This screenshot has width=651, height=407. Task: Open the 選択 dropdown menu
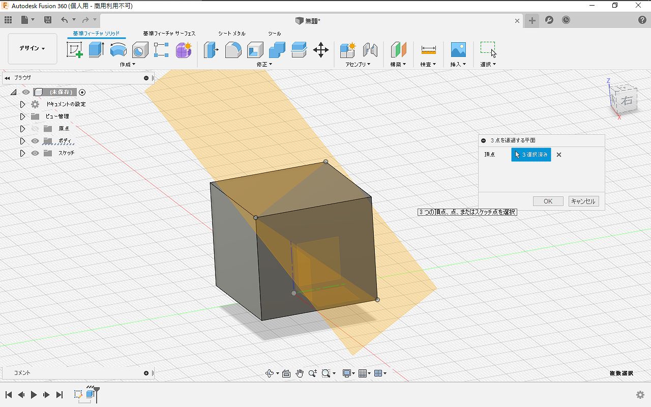(x=488, y=65)
